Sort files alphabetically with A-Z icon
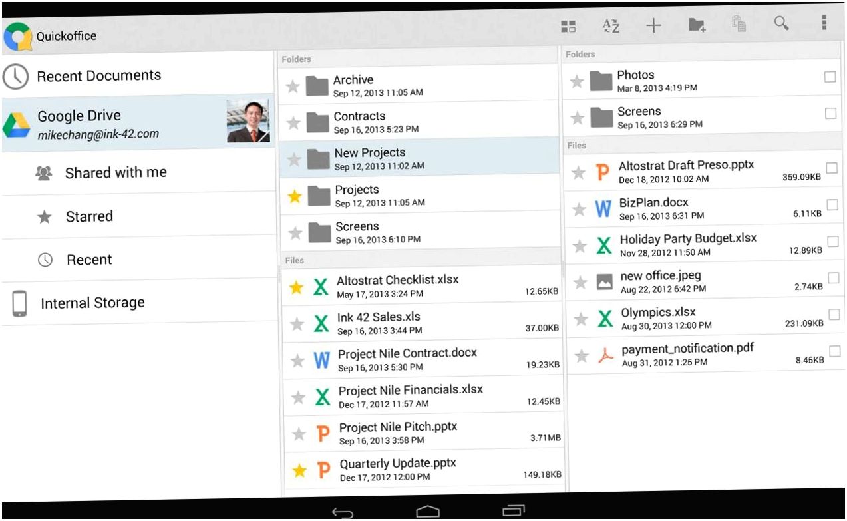The image size is (847, 521). pyautogui.click(x=611, y=26)
